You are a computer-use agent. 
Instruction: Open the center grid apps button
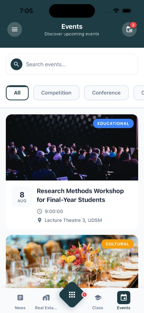(x=72, y=295)
